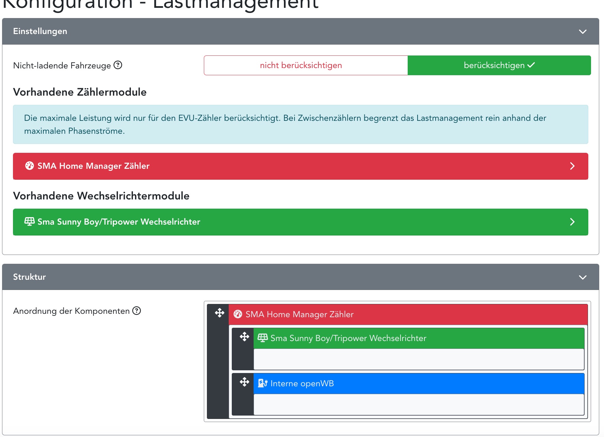
Task: Click empty drop area under Interne openWB
Action: (x=419, y=404)
